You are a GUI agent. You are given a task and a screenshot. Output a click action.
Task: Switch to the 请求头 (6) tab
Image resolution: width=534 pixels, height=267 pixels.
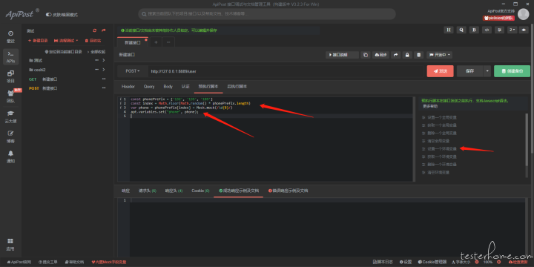[x=147, y=191]
